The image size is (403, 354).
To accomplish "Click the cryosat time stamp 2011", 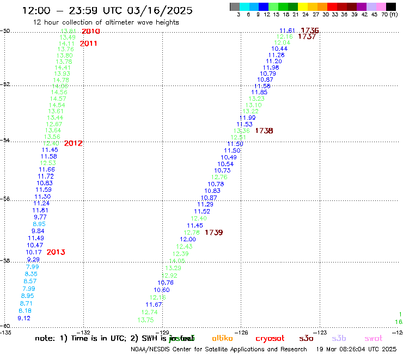I will pyautogui.click(x=88, y=44).
